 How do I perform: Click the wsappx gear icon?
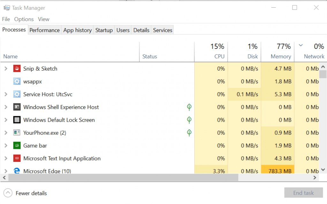point(17,81)
